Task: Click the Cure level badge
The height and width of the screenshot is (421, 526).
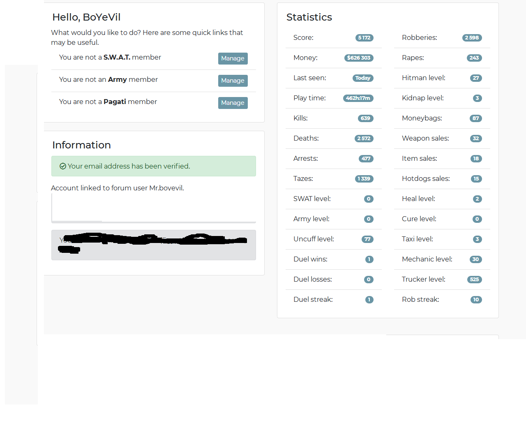Action: tap(477, 219)
